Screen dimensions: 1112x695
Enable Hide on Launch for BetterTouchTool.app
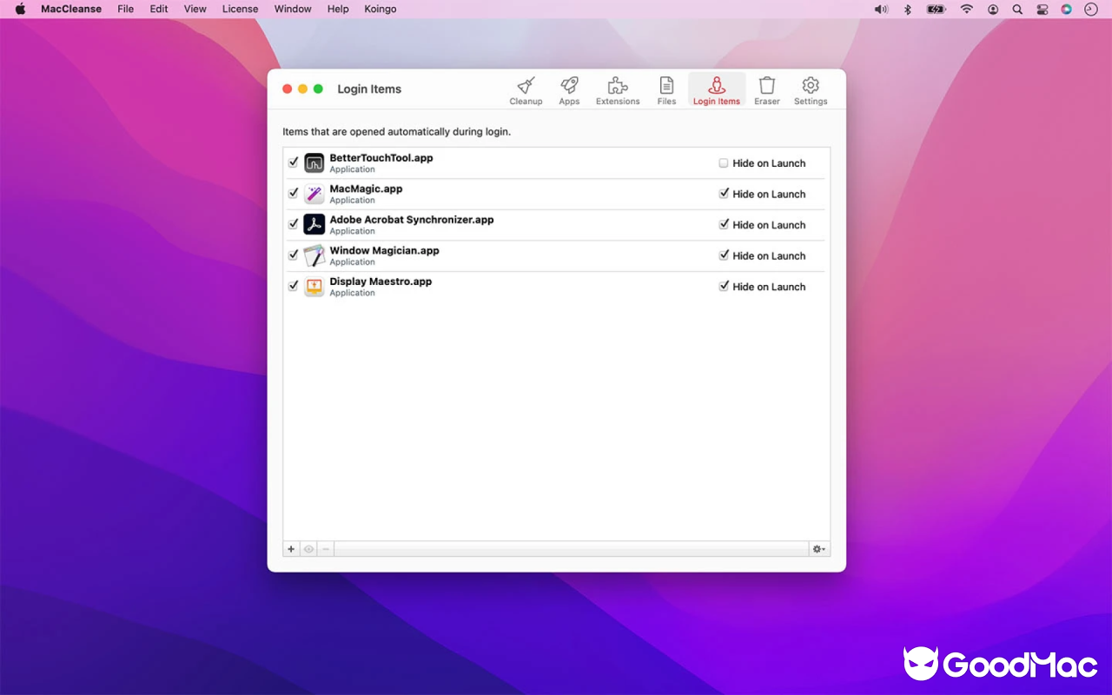point(723,162)
